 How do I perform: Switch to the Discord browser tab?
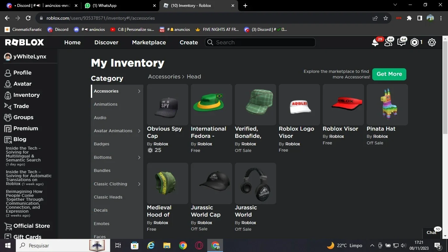[41, 6]
